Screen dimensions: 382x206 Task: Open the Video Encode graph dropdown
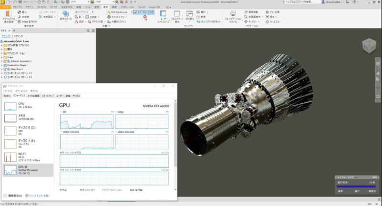tap(61, 132)
